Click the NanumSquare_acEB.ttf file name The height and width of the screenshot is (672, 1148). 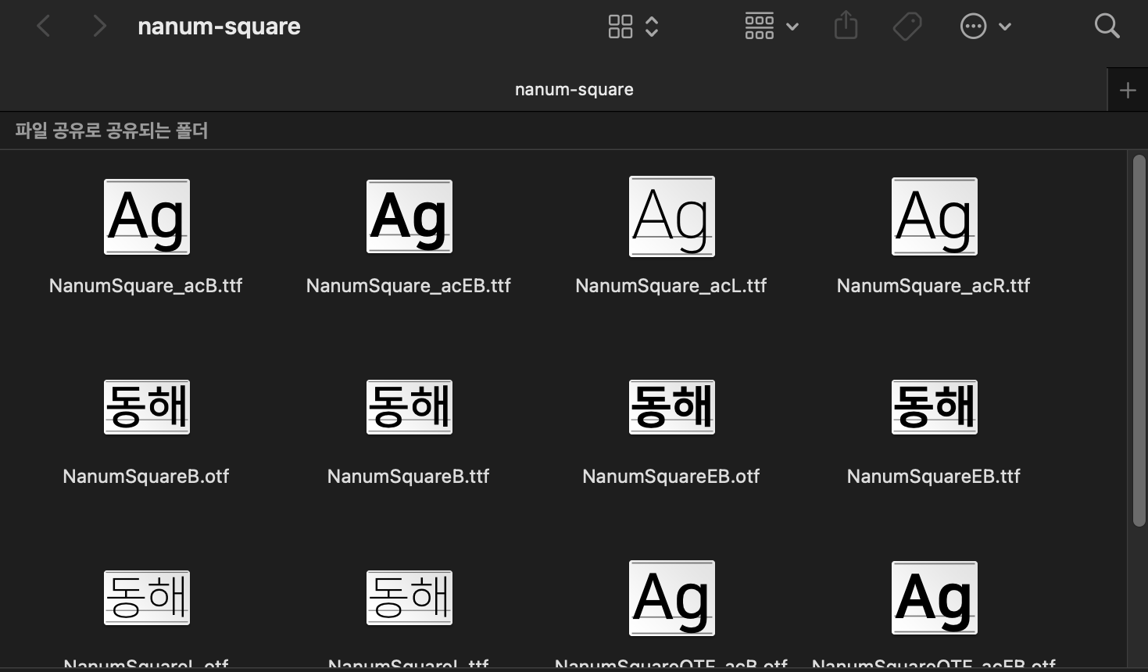point(409,286)
